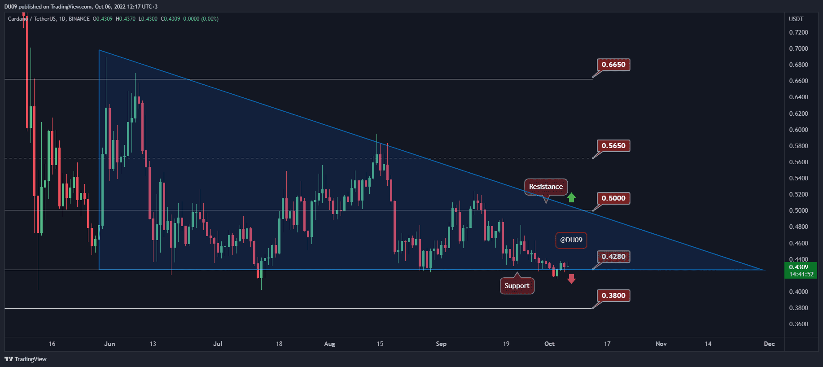Click the Oct date on time axis
This screenshot has width=823, height=367.
[549, 344]
